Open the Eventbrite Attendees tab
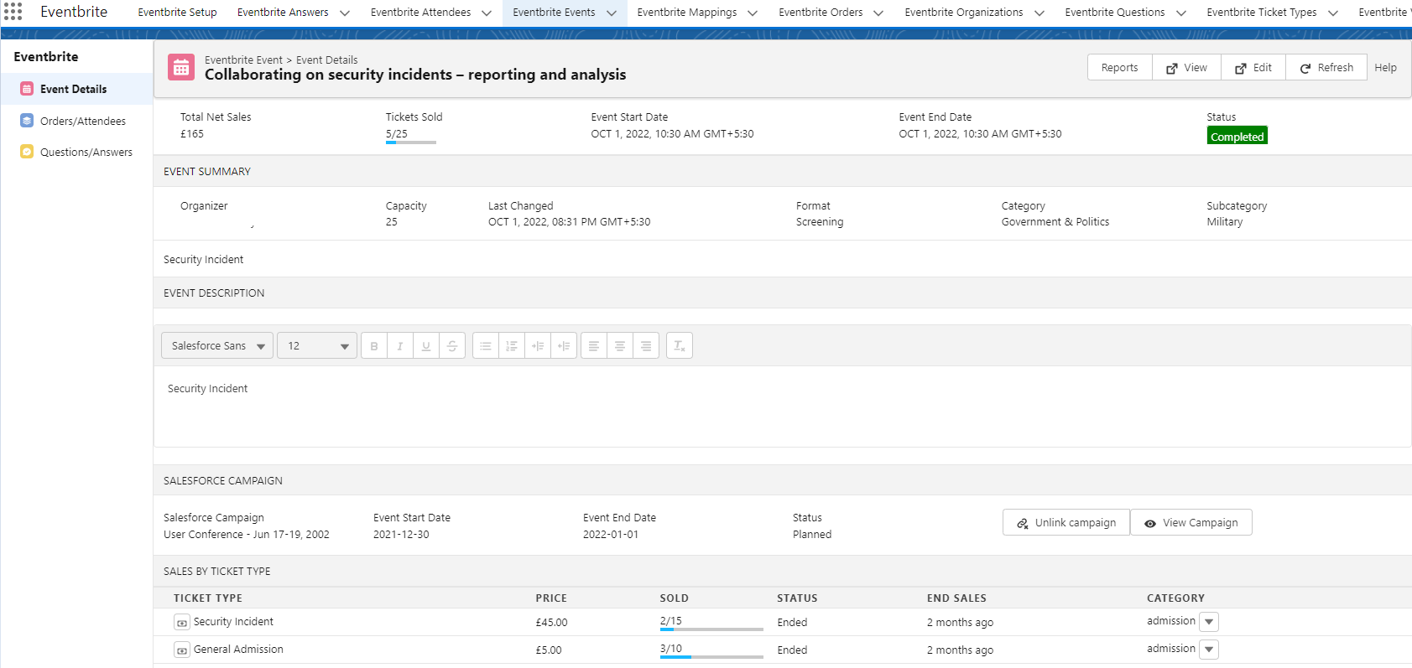1412x668 pixels. point(420,12)
